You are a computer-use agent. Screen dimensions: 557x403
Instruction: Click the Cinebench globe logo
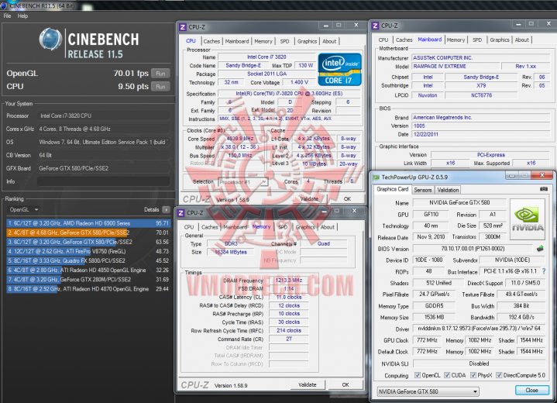50,39
